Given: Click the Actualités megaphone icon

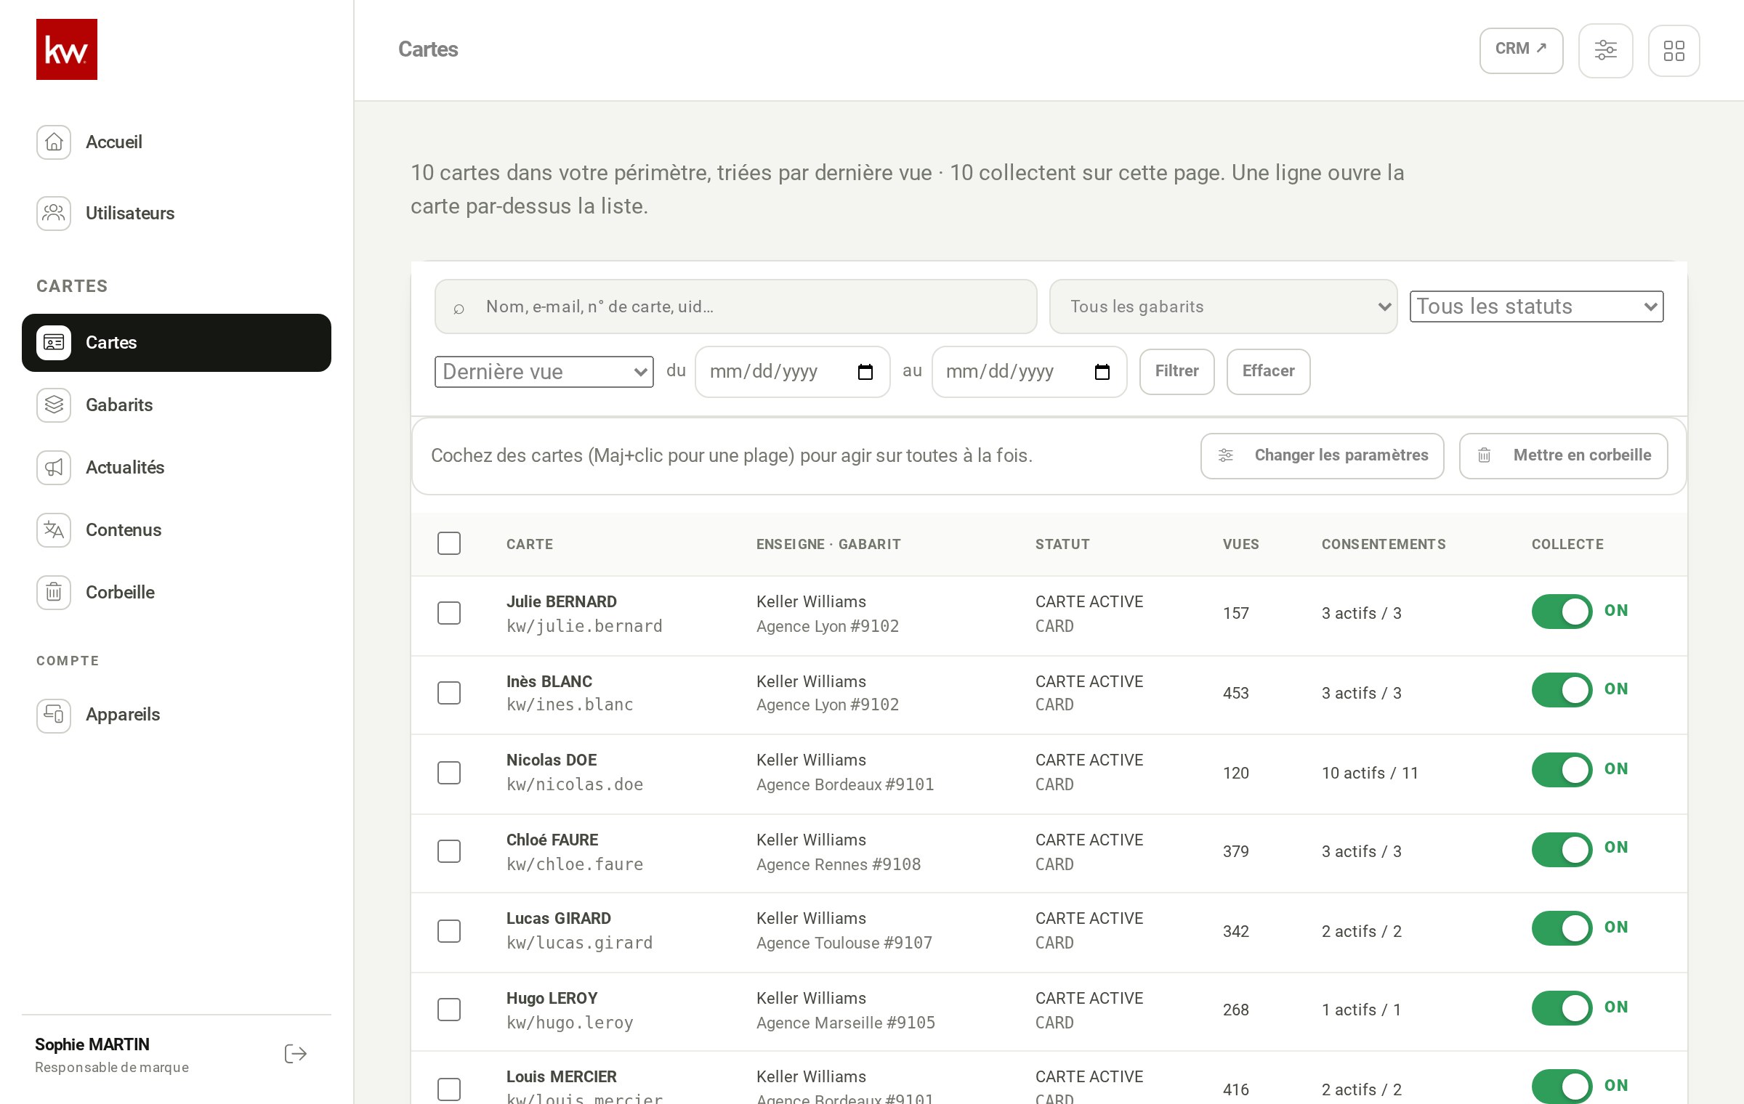Looking at the screenshot, I should point(54,467).
